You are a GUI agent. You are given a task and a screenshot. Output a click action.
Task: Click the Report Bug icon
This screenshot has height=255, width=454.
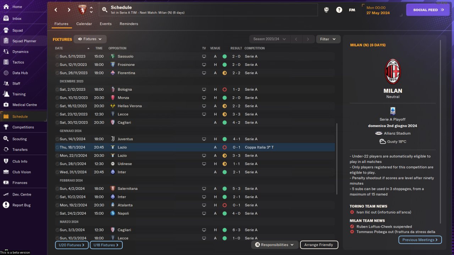[x=6, y=205]
